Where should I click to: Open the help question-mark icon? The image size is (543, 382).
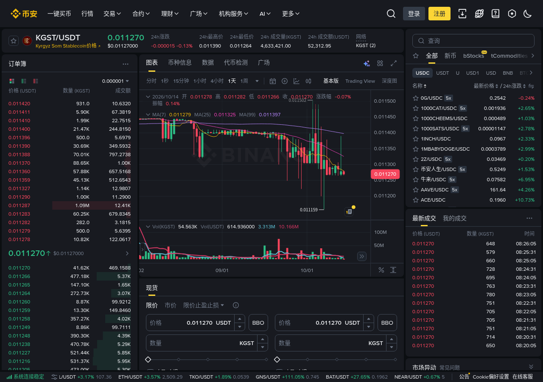tap(495, 14)
